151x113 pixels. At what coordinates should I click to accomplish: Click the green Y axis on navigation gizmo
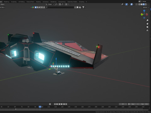pos(142,14)
